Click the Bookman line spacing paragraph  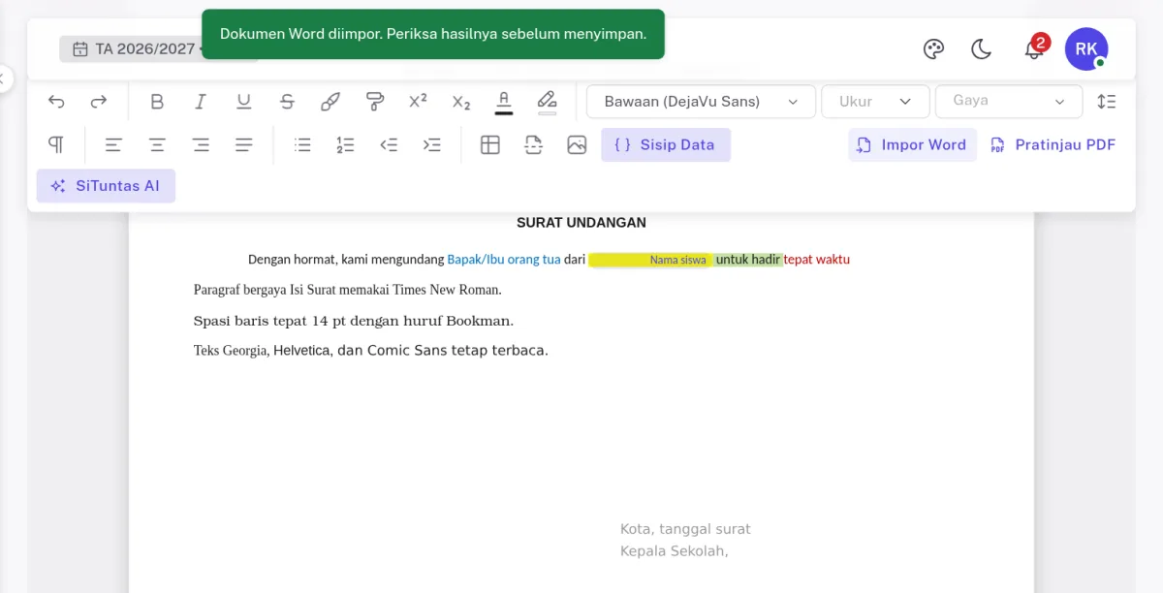pos(354,321)
